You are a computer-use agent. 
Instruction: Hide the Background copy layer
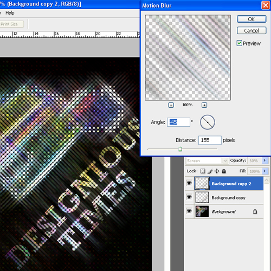pyautogui.click(x=189, y=197)
